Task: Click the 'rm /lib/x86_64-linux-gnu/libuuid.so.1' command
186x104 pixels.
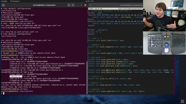Action: [x=43, y=70]
